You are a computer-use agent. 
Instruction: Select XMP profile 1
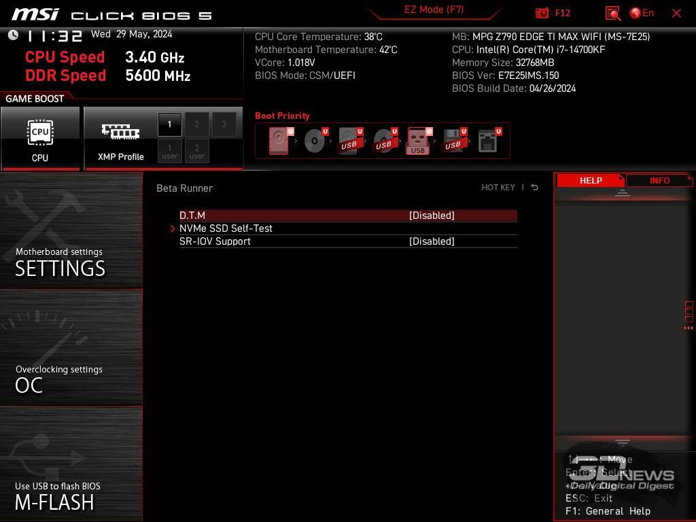[x=169, y=124]
